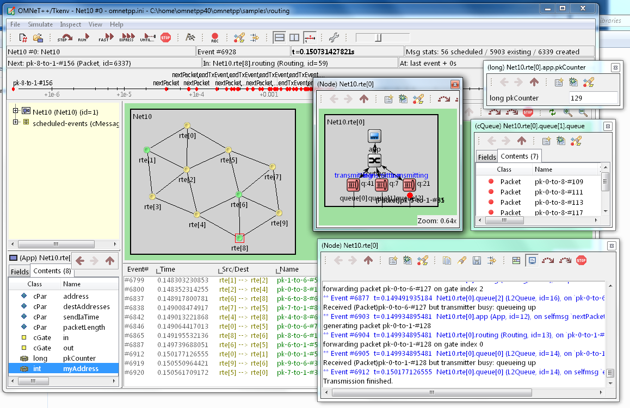630x408 pixels.
Task: Click the back arrow in App inspector panel
Action: [x=79, y=261]
